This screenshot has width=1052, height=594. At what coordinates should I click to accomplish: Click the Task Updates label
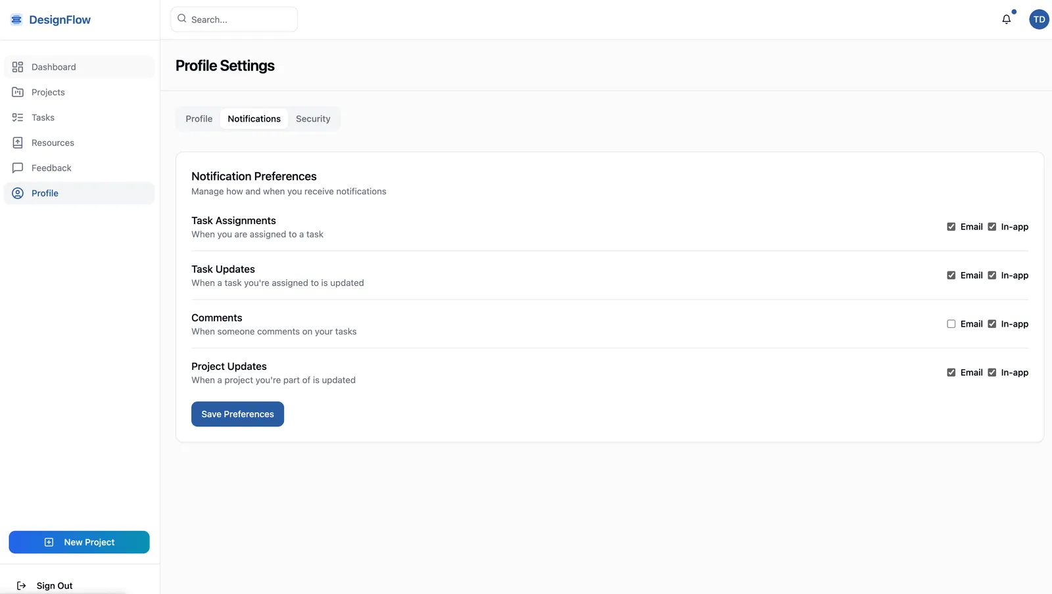tap(223, 269)
